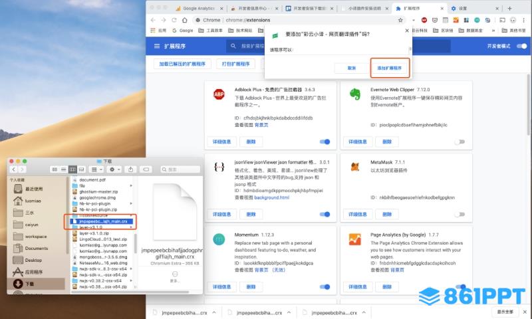
Task: Expand the hb-kr-pci-plugin folder arrow
Action: pyautogui.click(x=131, y=203)
